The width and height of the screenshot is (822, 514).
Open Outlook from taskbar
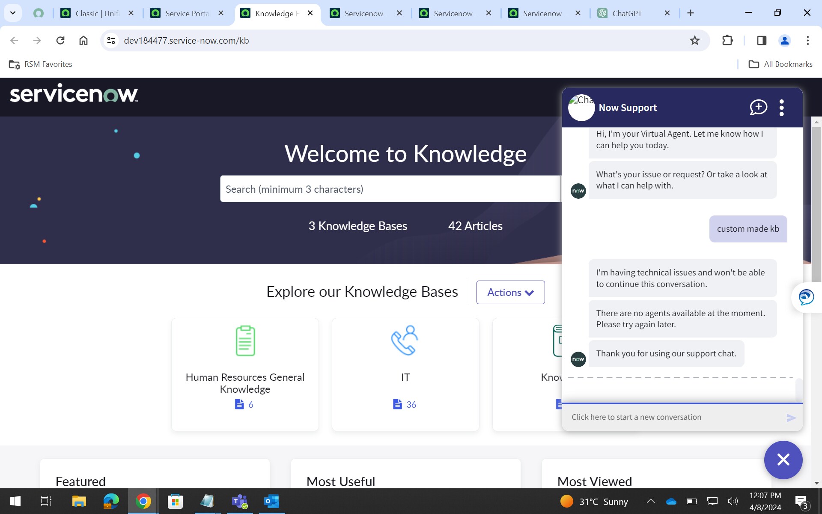[271, 501]
